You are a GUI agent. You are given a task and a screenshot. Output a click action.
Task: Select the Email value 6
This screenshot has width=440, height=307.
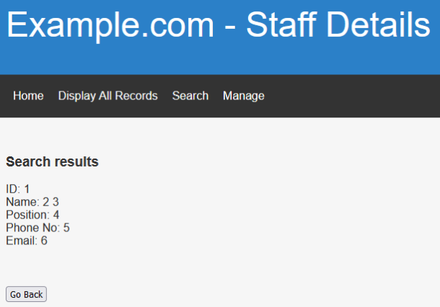pos(44,241)
